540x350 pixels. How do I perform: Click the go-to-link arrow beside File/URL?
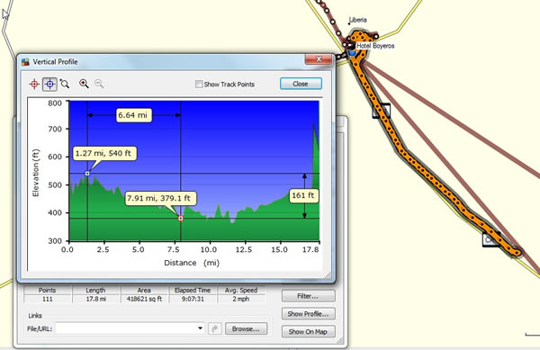click(x=215, y=329)
